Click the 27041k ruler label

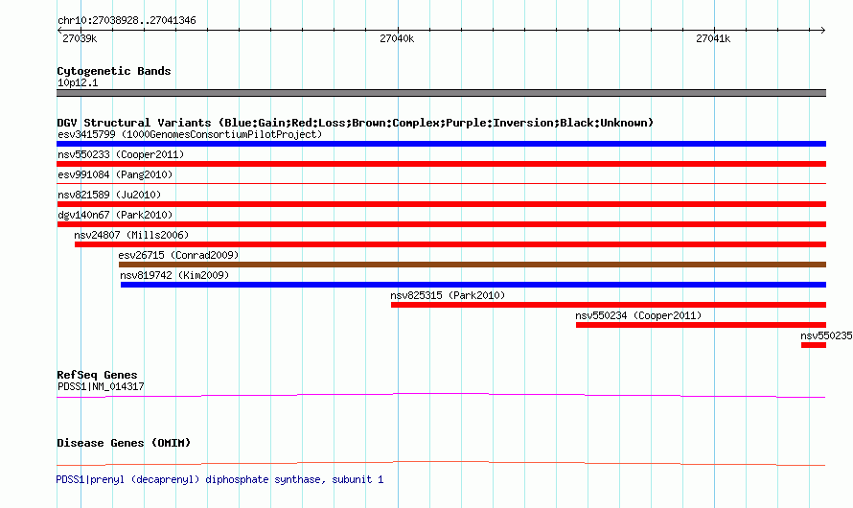pos(713,38)
